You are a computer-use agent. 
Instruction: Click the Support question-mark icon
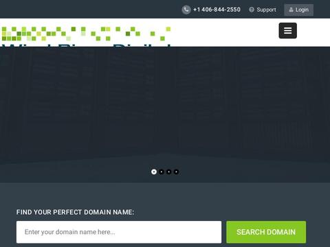(x=252, y=10)
